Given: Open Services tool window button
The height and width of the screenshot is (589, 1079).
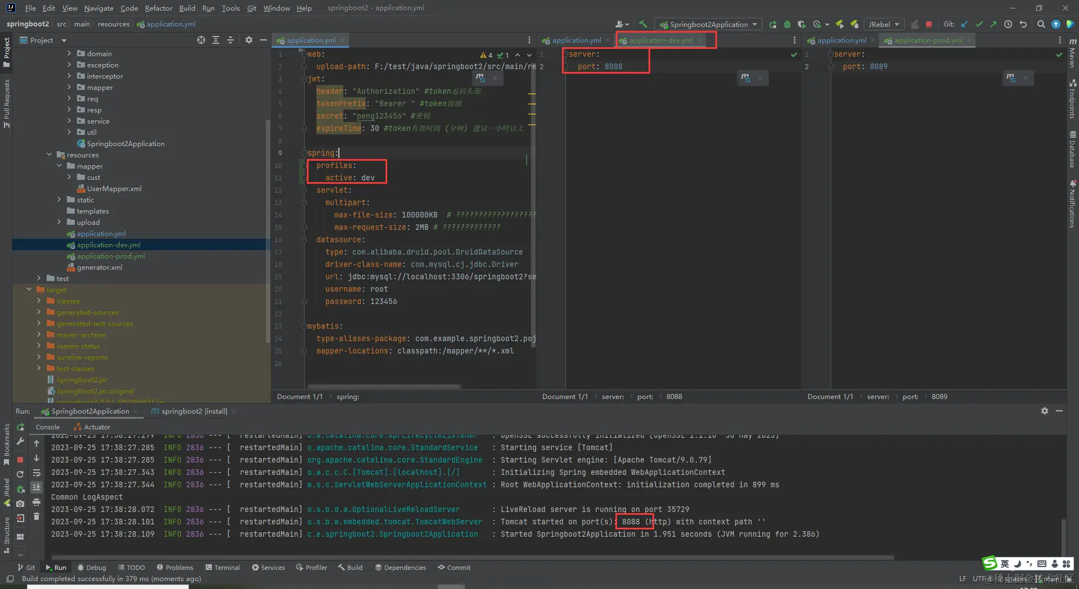Looking at the screenshot, I should 269,568.
